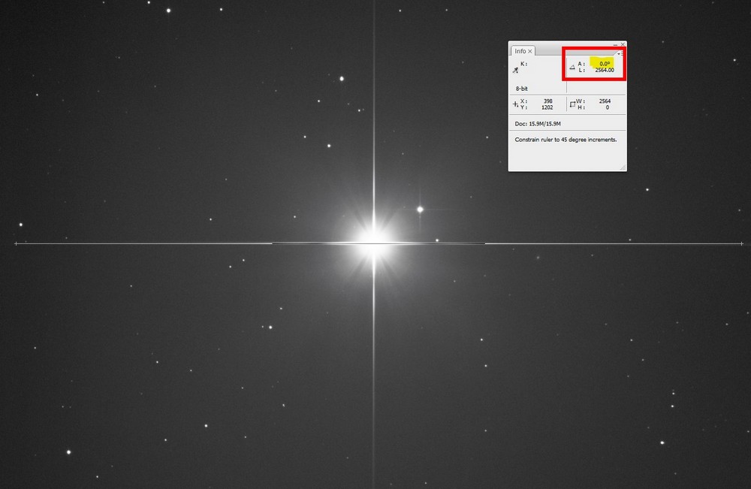
Task: Open the Info panel flyout menu
Action: coord(620,53)
